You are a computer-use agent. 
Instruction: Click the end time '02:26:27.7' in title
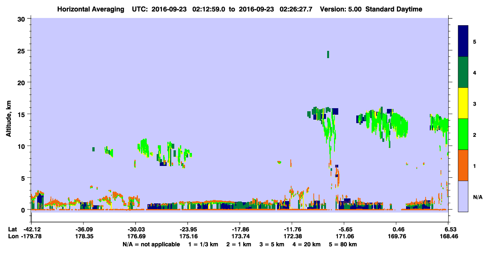pyautogui.click(x=295, y=9)
